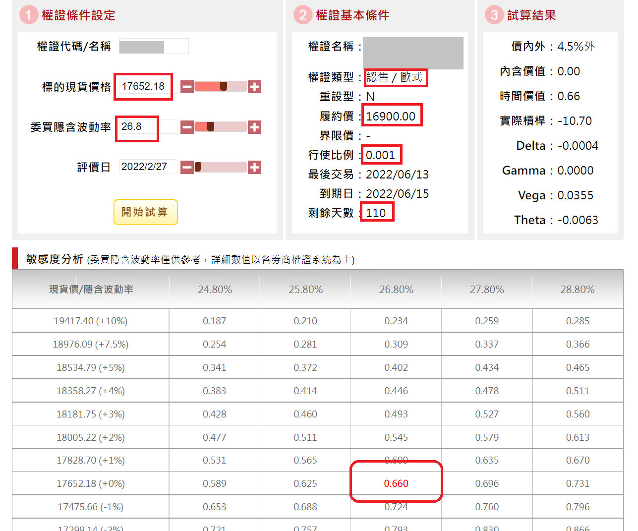Viewport: 638px width, 531px height.
Task: Click the 17652.18 (+0%) row label
Action: tap(91, 483)
